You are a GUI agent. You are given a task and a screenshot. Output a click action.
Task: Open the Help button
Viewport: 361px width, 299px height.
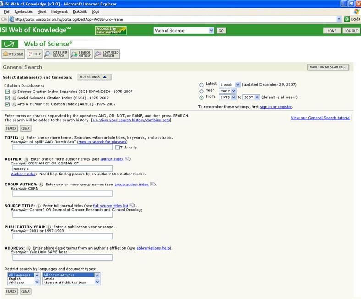34,54
